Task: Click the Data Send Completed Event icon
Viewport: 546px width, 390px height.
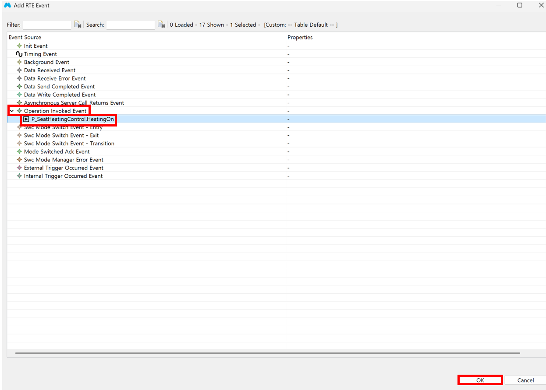Action: 19,87
